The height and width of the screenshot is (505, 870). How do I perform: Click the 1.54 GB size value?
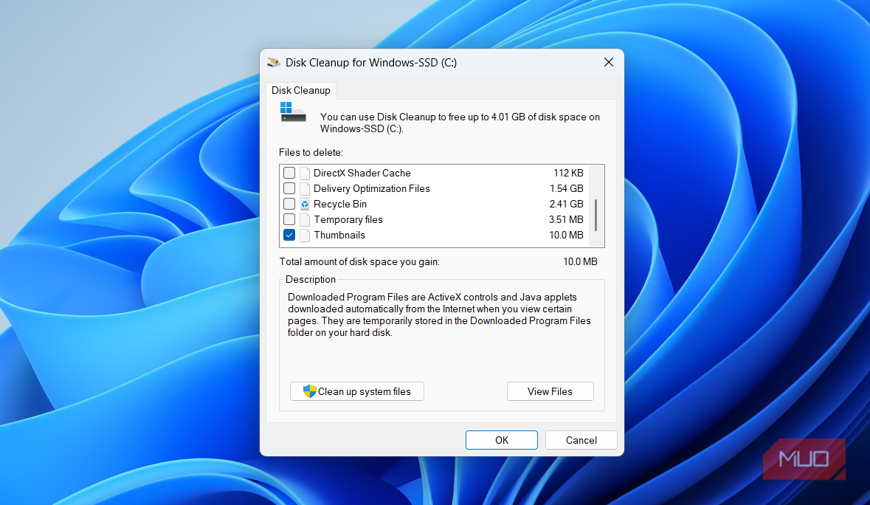(567, 189)
